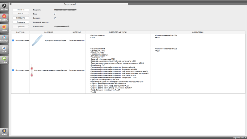Click the sample number input field
This screenshot has height=139, width=247.
coord(20,10)
